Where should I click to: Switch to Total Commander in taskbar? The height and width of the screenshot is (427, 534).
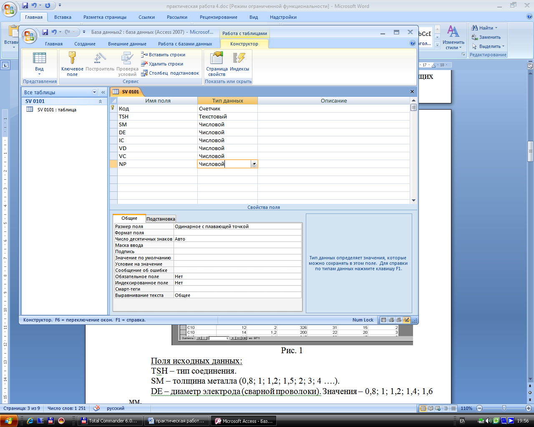point(110,421)
